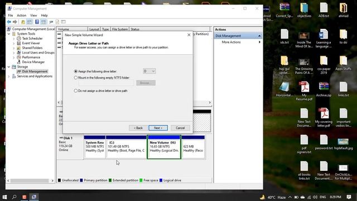Open the View menu
The width and height of the screenshot is (357, 201).
pyautogui.click(x=33, y=15)
